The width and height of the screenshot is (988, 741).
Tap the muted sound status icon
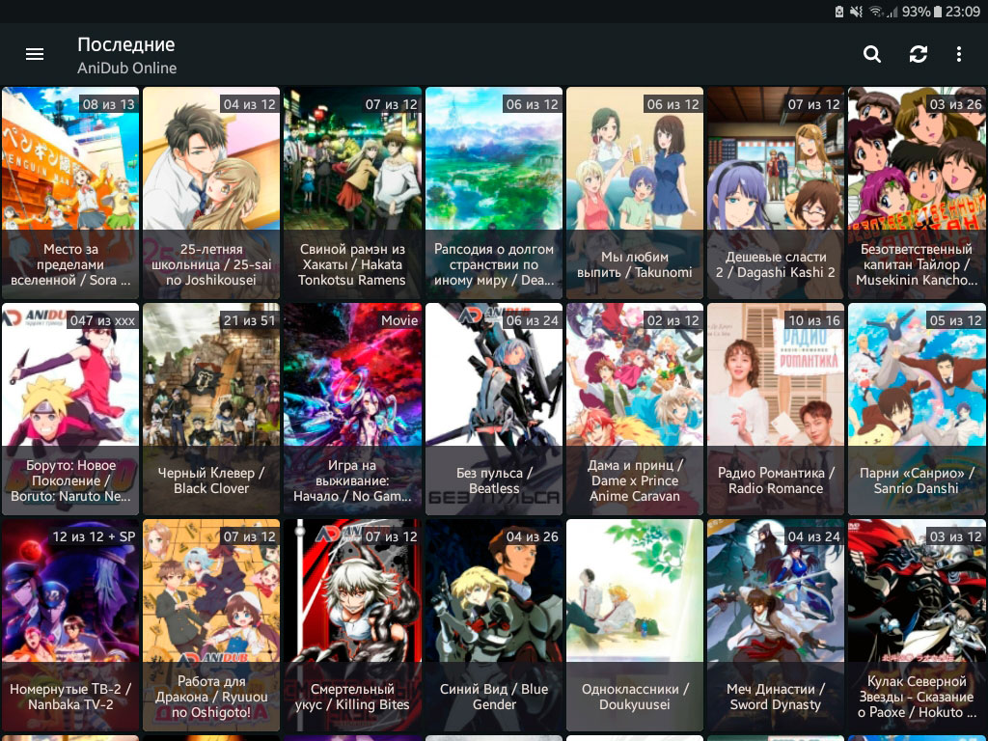pyautogui.click(x=856, y=12)
